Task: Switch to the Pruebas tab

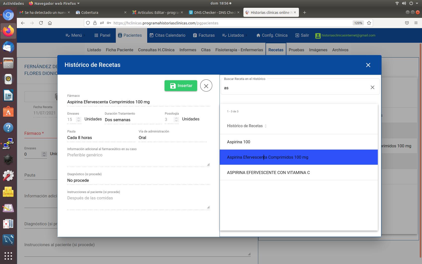Action: click(x=296, y=50)
